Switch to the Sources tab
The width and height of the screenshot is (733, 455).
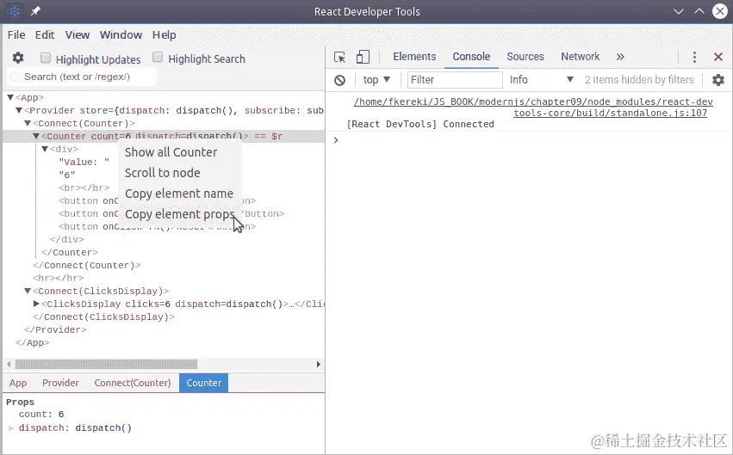525,57
